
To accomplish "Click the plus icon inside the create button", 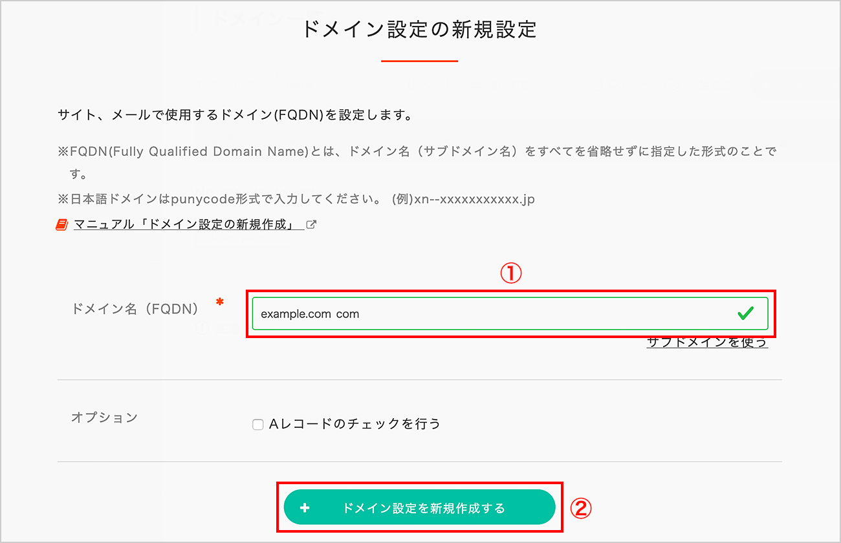I will coord(305,508).
